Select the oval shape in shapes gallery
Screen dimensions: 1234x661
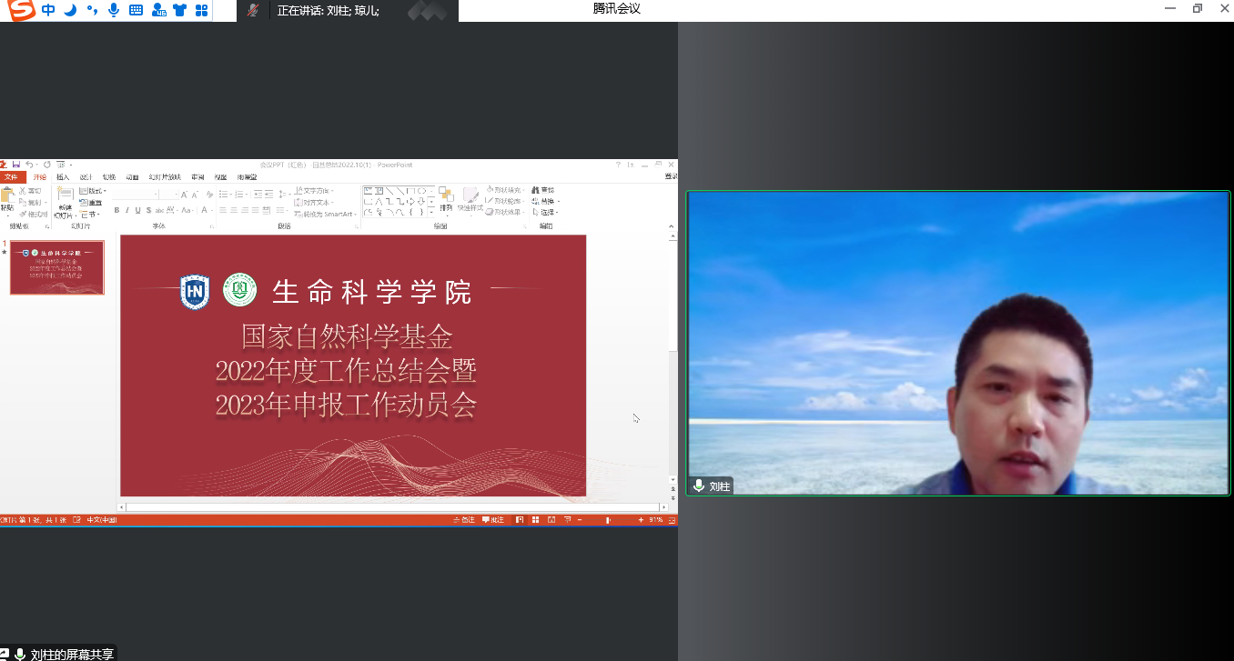click(421, 191)
